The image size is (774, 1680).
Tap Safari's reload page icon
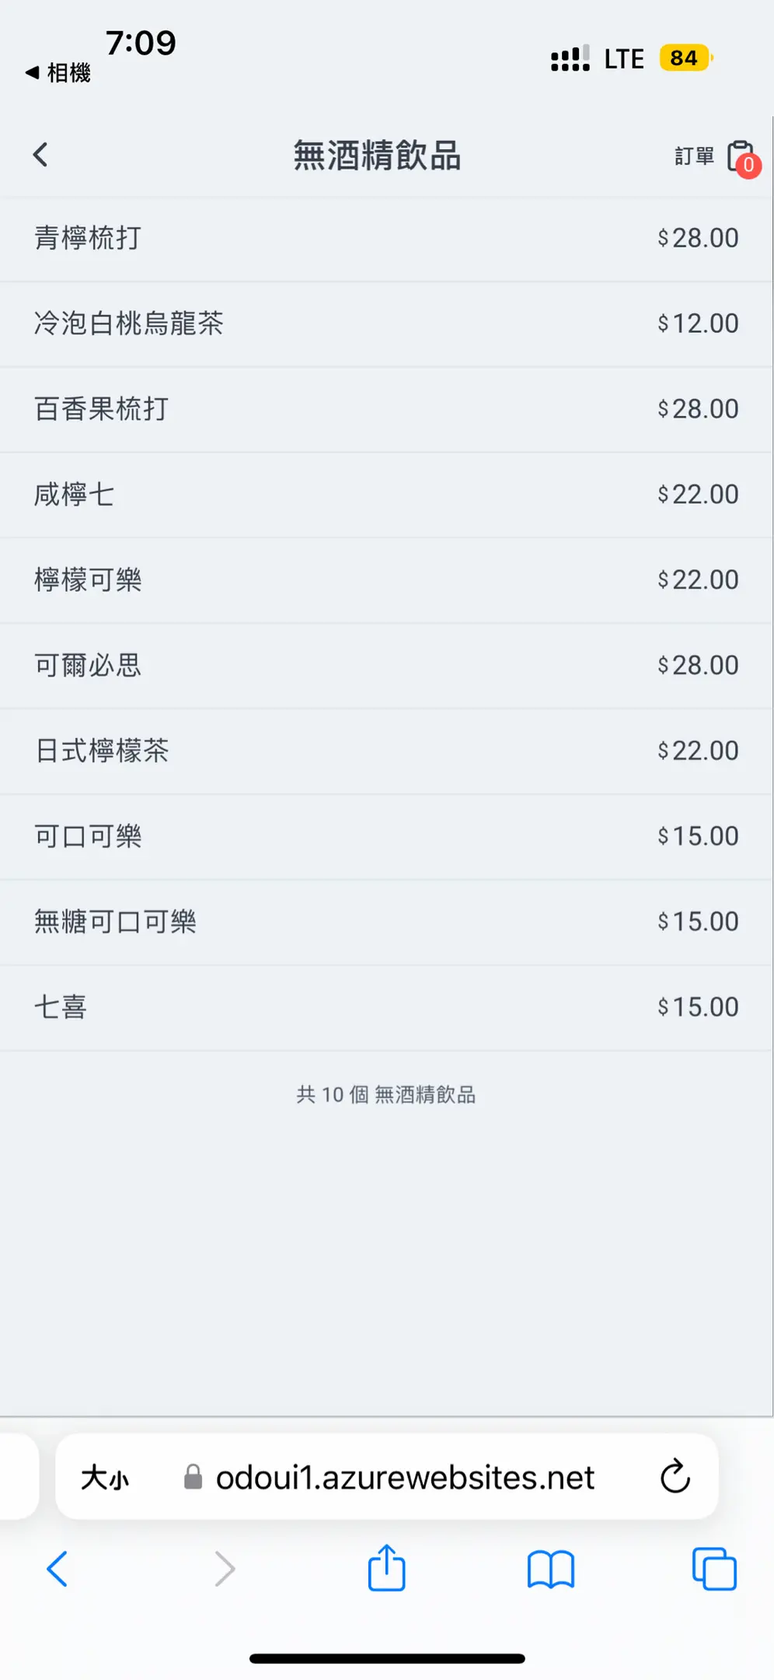(675, 1476)
